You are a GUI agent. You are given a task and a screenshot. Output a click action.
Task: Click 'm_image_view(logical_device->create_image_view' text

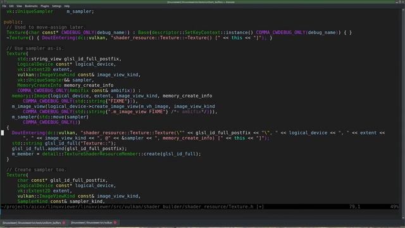75,106
